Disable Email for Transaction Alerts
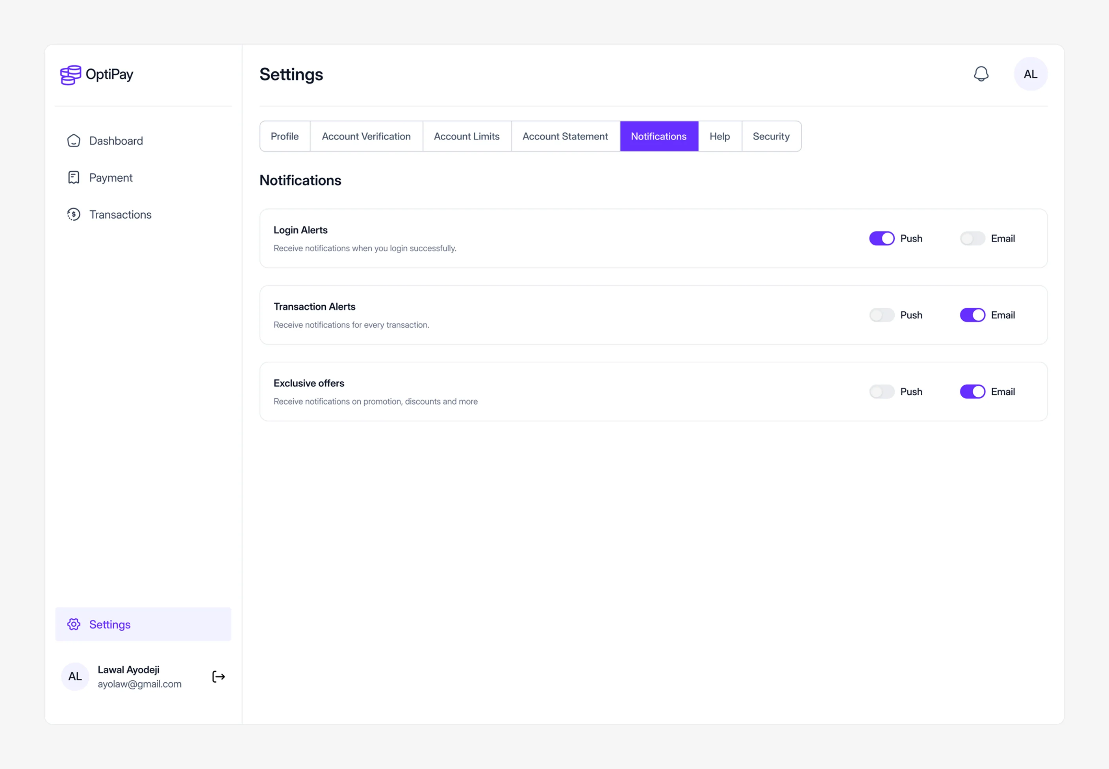The width and height of the screenshot is (1109, 769). coord(972,315)
